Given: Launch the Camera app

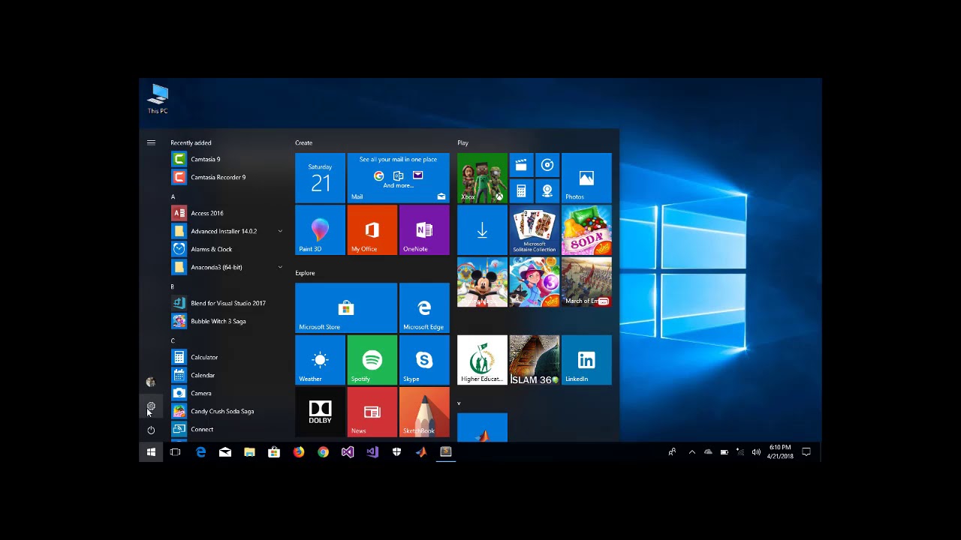Looking at the screenshot, I should point(228,393).
